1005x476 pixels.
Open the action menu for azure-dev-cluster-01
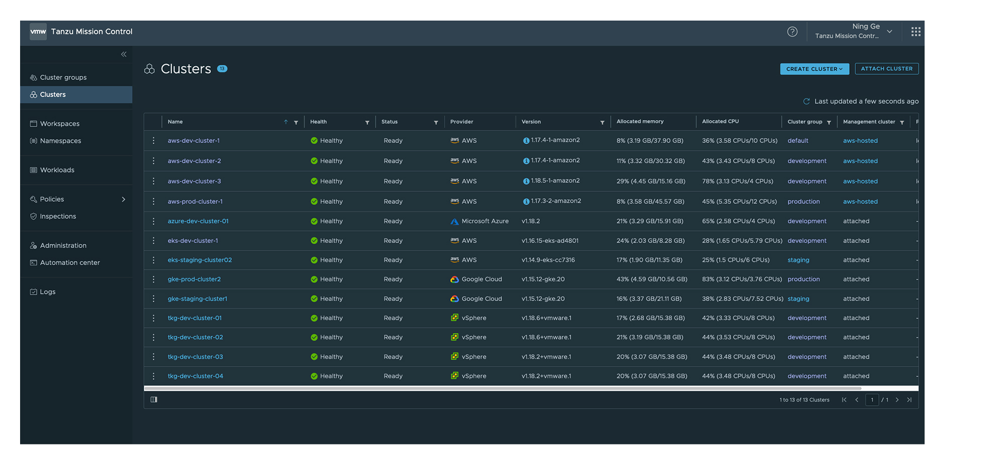[154, 221]
